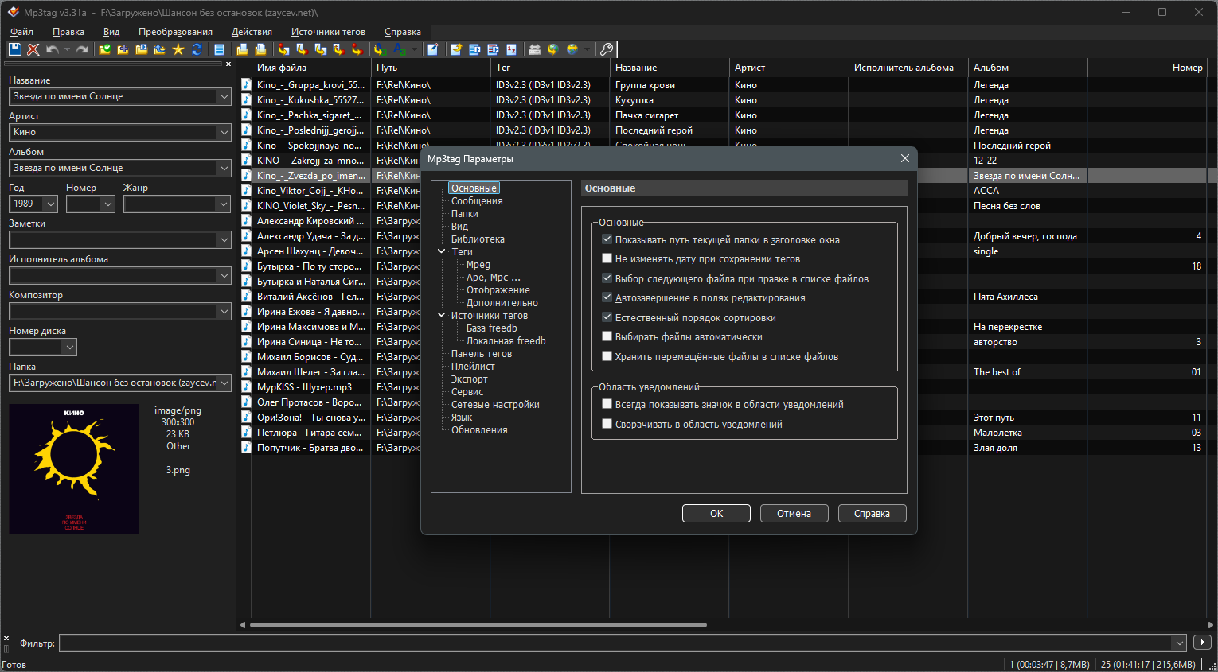Image resolution: width=1218 pixels, height=672 pixels.
Task: Click the Save tag floppy disk icon
Action: (15, 49)
